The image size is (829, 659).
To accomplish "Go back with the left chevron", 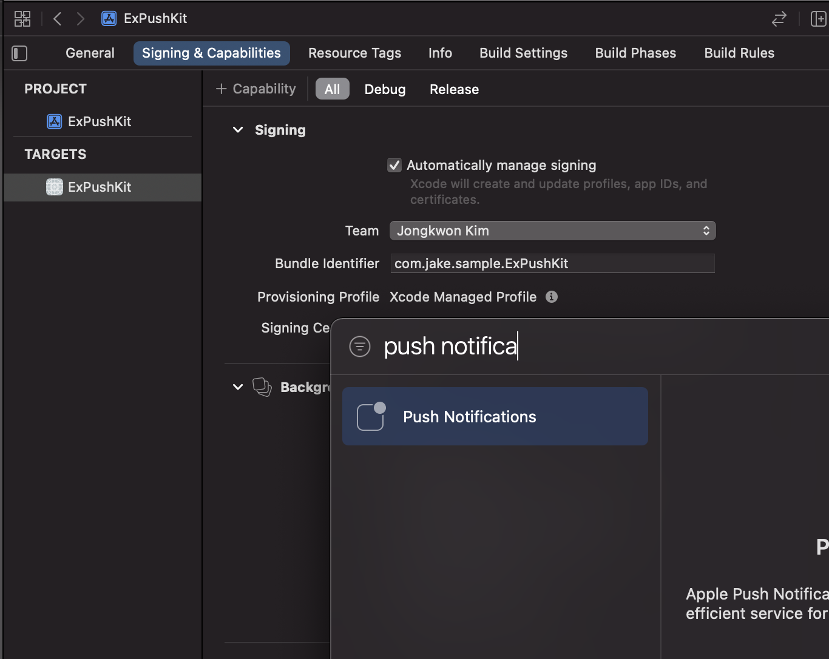I will pyautogui.click(x=58, y=19).
